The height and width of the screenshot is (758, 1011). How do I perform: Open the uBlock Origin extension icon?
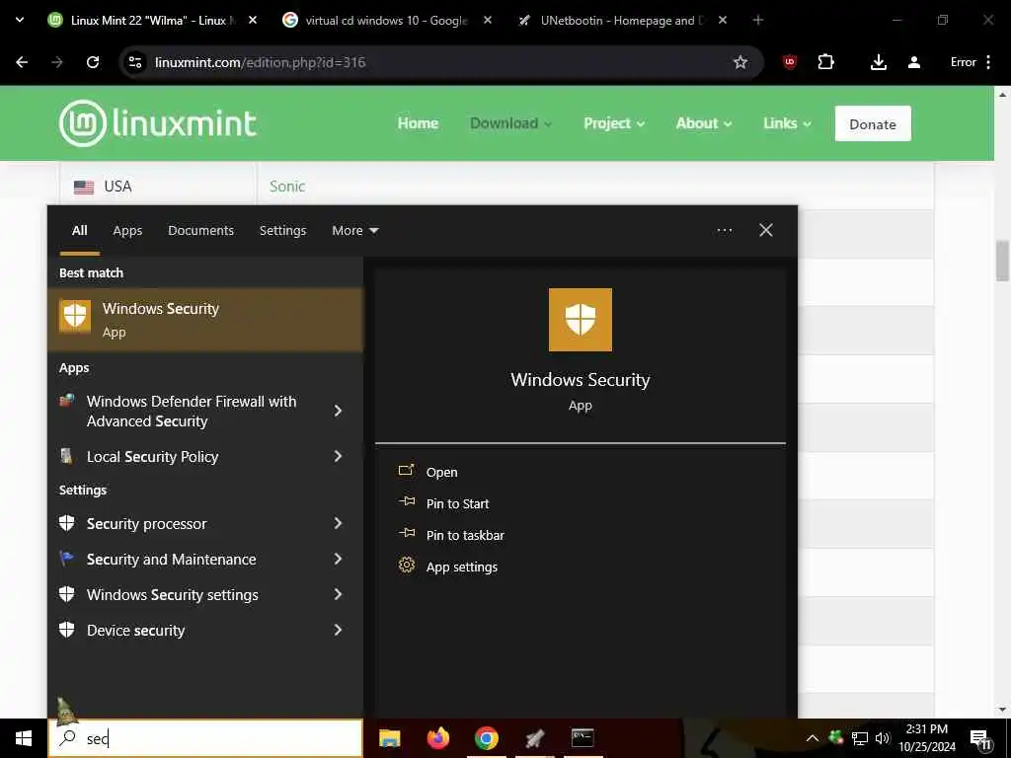point(790,62)
